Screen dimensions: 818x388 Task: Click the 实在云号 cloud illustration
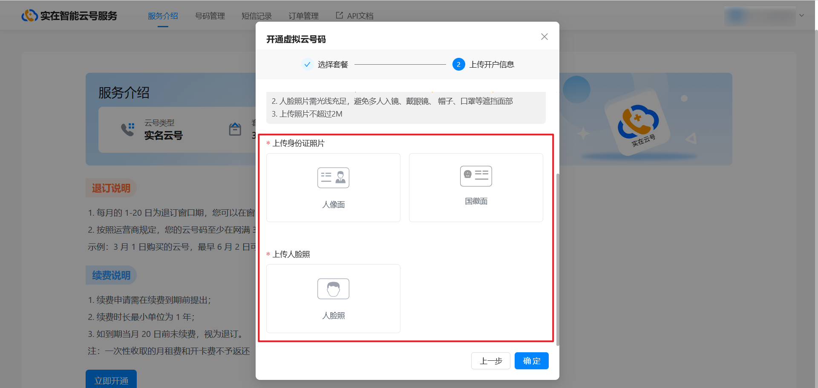[x=637, y=123]
